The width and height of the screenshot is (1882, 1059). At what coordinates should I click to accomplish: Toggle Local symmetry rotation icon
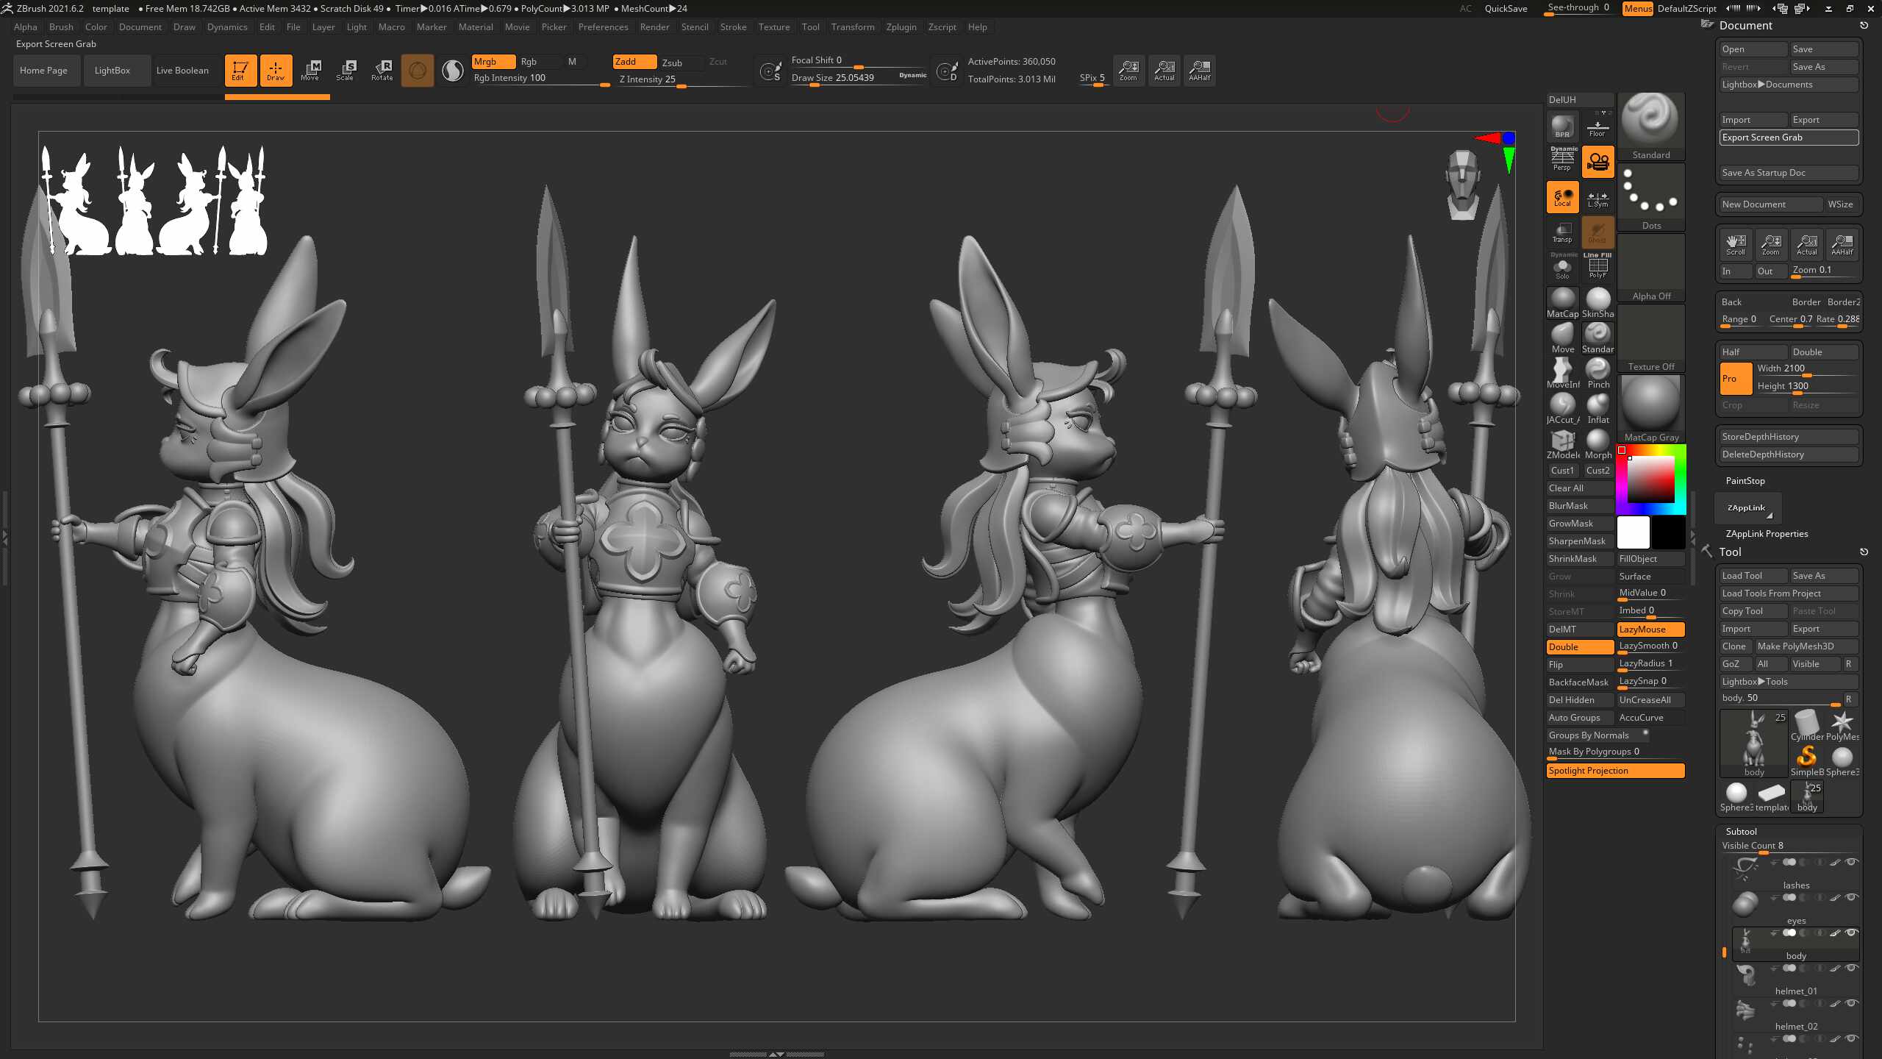(x=1562, y=197)
